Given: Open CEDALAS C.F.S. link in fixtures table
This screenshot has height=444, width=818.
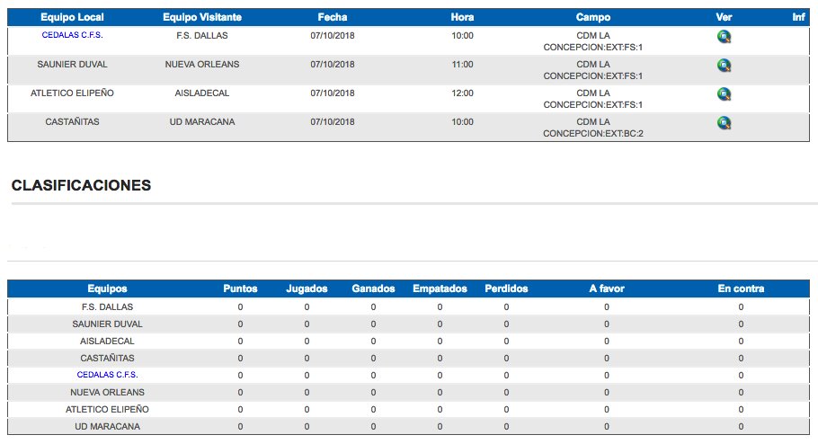Looking at the screenshot, I should (73, 35).
